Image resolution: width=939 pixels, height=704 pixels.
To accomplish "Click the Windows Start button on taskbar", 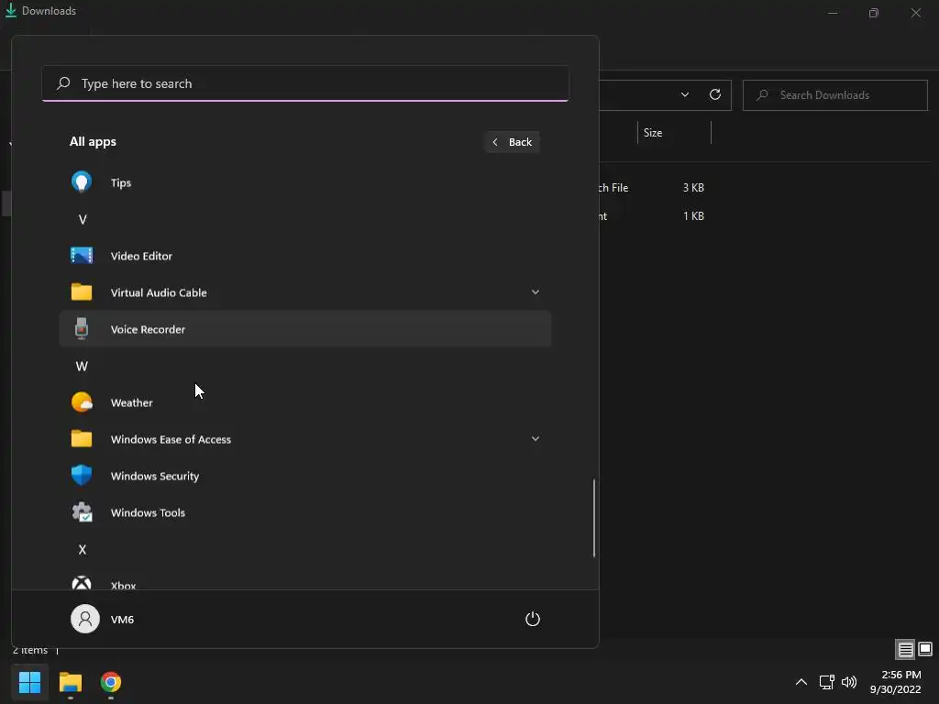I will point(29,682).
